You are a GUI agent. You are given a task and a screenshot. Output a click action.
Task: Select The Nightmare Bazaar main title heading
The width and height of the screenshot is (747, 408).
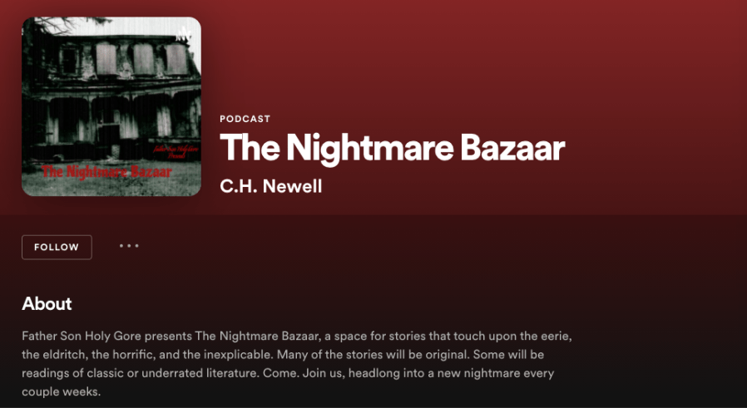(392, 148)
